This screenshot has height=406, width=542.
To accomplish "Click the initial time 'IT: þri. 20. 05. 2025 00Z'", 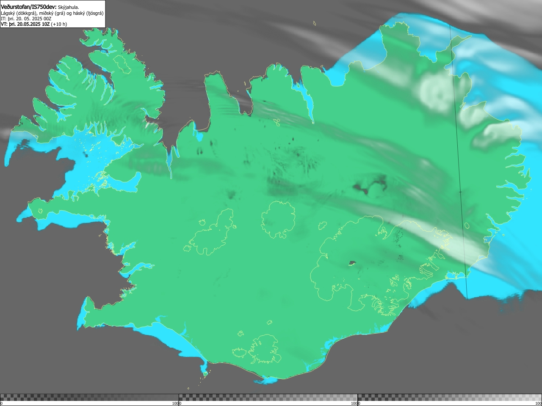I will (x=26, y=19).
